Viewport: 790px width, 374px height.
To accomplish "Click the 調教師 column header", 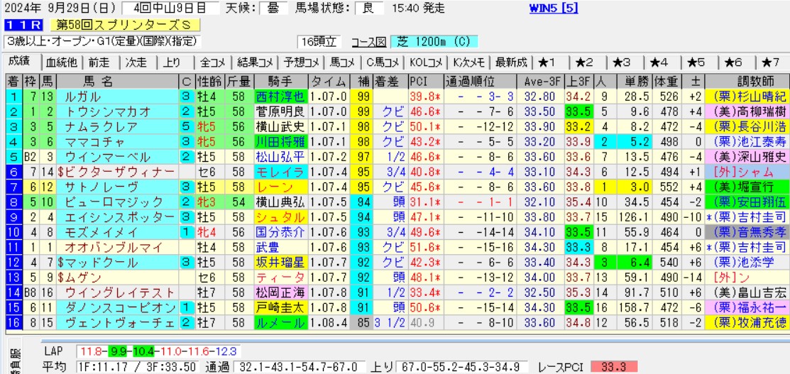I will [747, 80].
